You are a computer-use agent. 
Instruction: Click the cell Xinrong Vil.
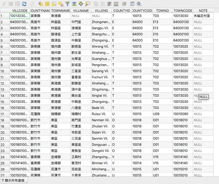point(101,47)
